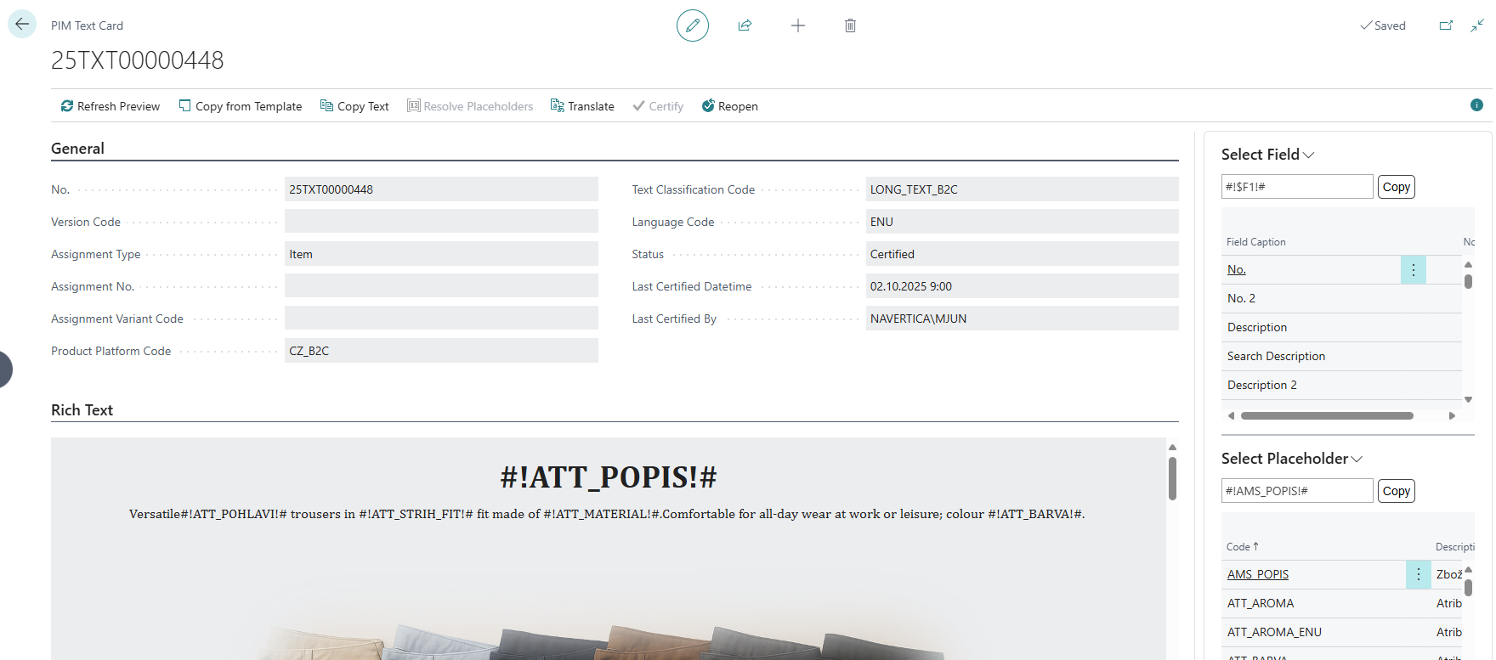Click Refresh Preview action
This screenshot has width=1496, height=660.
pos(110,106)
